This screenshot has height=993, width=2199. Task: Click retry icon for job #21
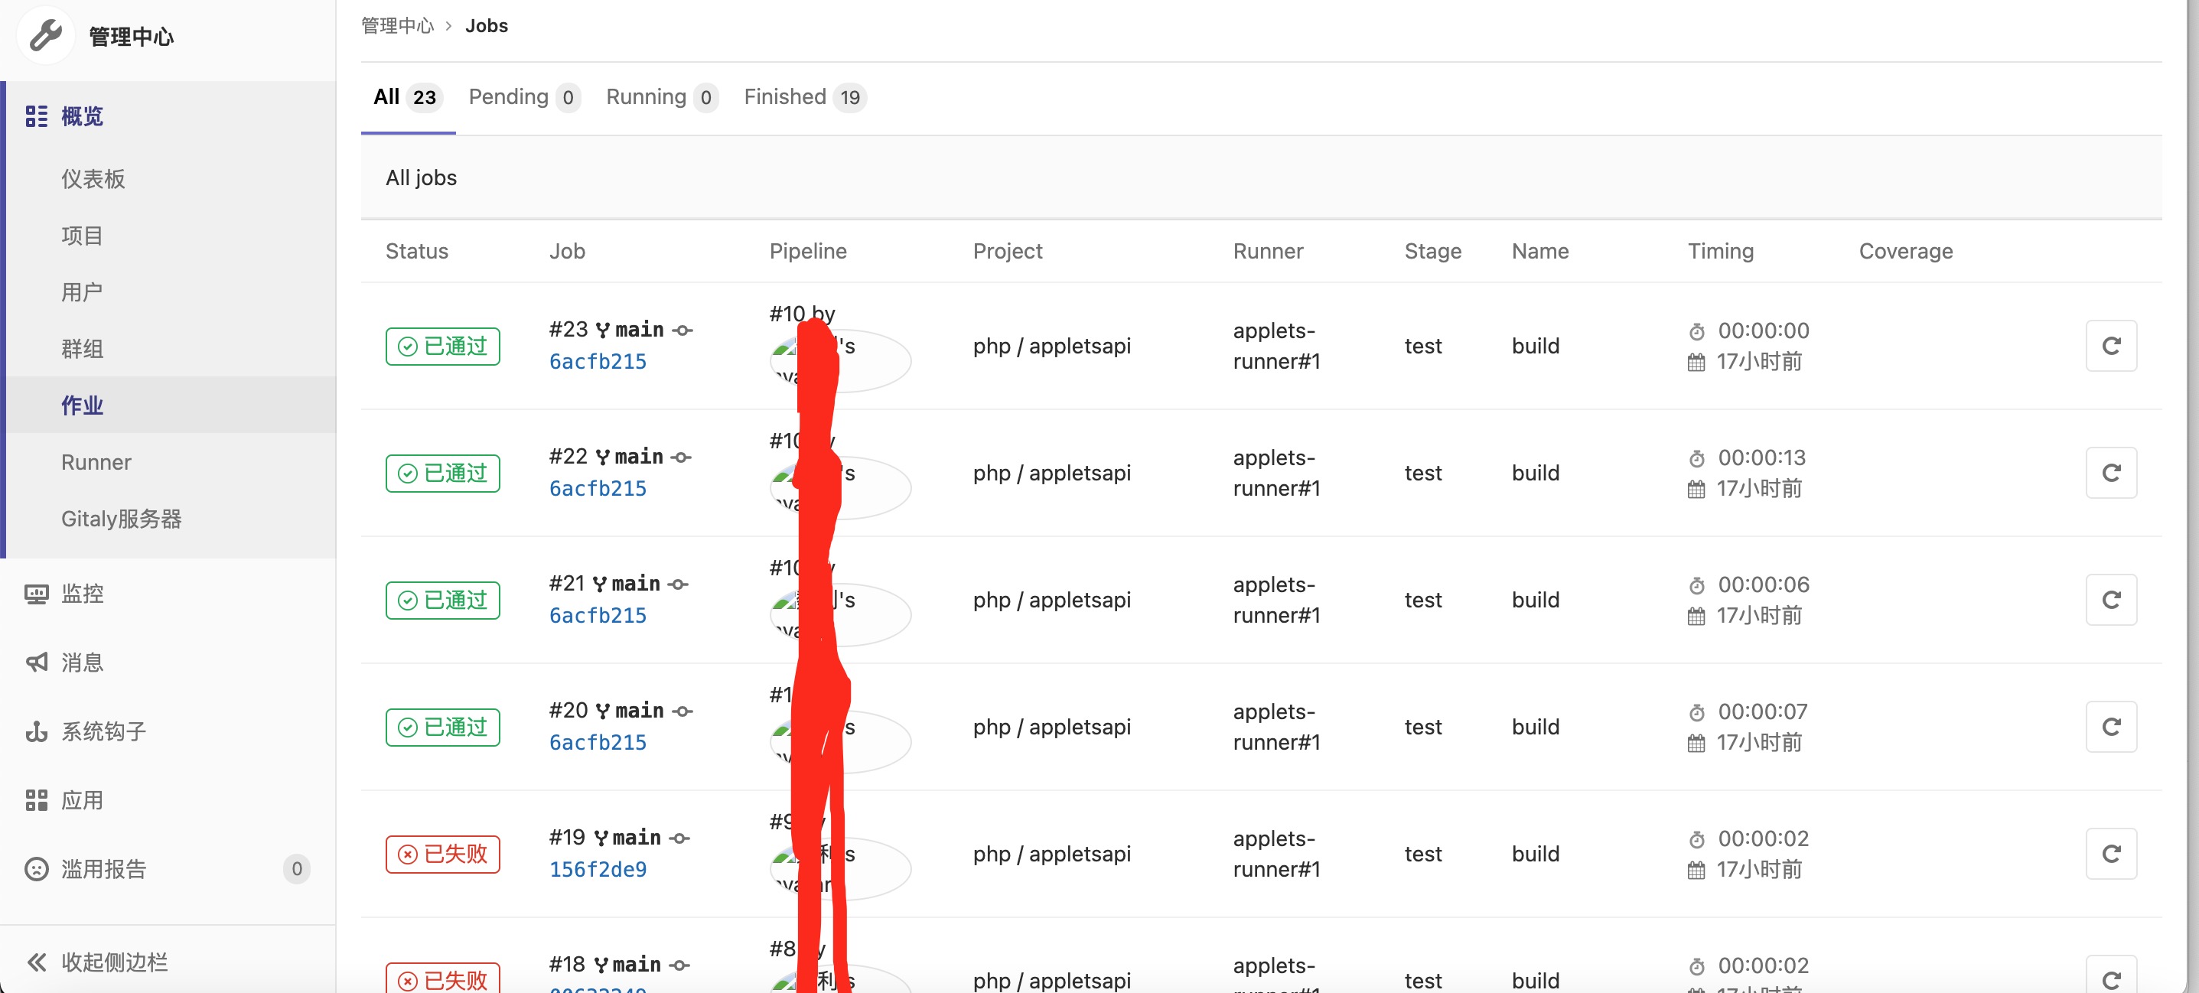(x=2110, y=601)
